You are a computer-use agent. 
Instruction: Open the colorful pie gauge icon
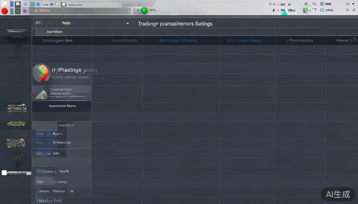[x=41, y=73]
